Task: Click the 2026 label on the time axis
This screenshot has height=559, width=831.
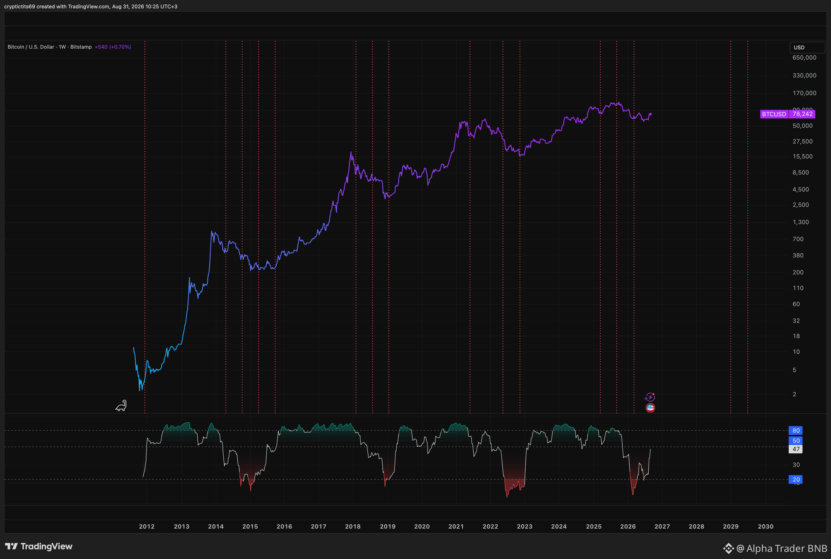Action: (628, 527)
